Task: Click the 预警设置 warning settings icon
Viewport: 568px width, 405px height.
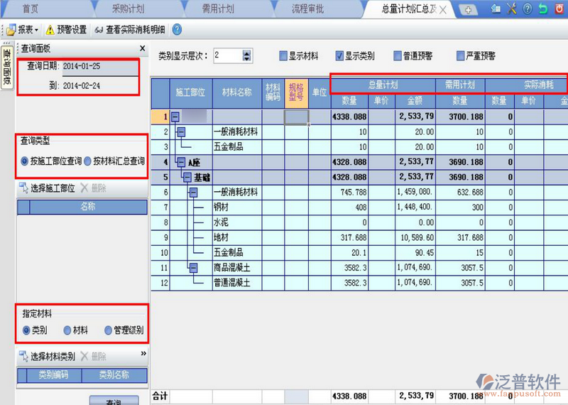Action: 50,30
